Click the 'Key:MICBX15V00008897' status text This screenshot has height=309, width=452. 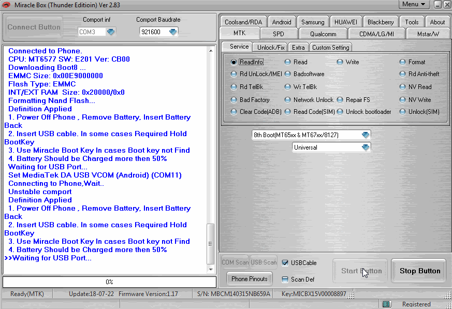[314, 293]
